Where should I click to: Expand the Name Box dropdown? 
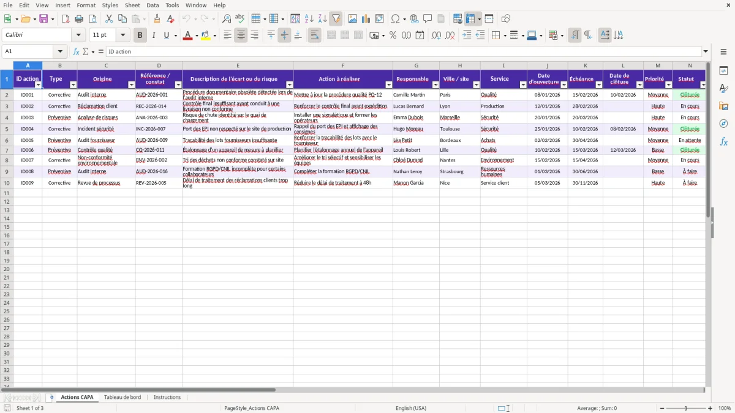(x=60, y=51)
